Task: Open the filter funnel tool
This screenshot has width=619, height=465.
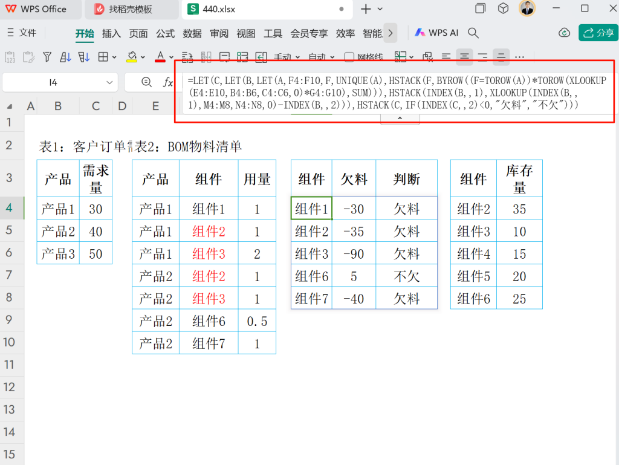Action: (47, 57)
